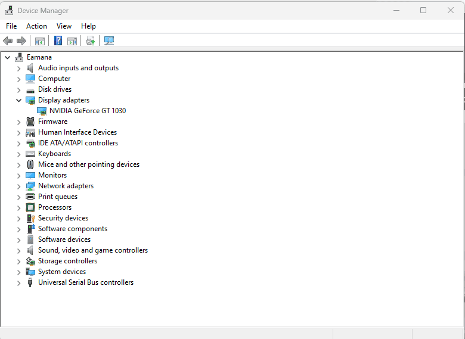Image resolution: width=465 pixels, height=339 pixels.
Task: Select the Network adapters label
Action: coord(66,186)
